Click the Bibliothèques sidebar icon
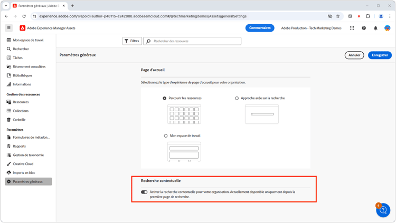Viewport: 396px width, 223px height. tap(9, 75)
